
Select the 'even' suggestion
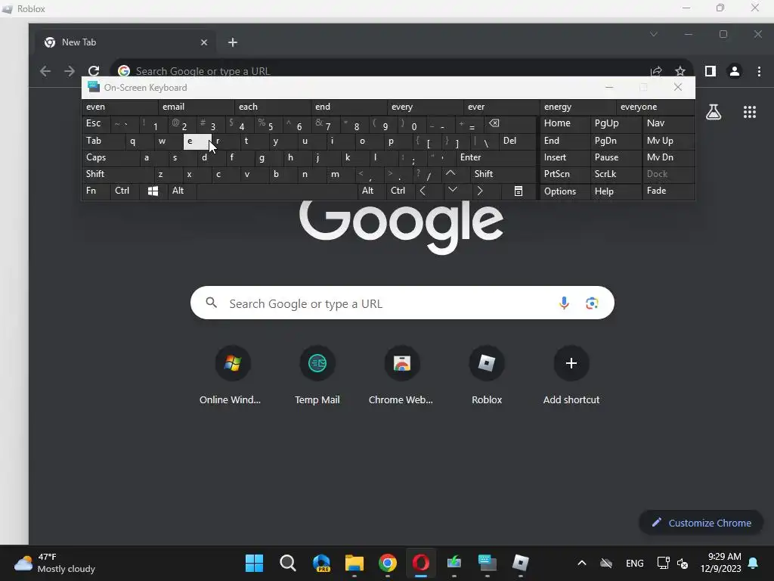pos(119,107)
